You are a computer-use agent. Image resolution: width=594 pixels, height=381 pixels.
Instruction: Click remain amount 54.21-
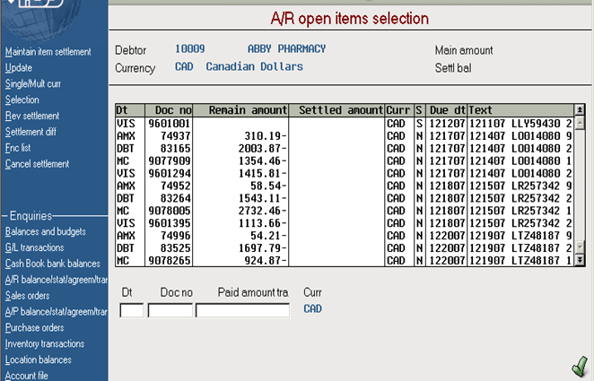268,236
